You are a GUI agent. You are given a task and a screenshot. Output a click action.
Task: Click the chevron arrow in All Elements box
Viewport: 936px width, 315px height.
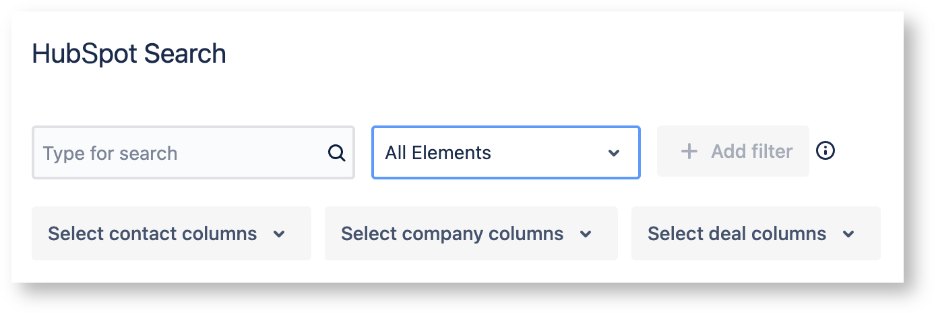[614, 153]
